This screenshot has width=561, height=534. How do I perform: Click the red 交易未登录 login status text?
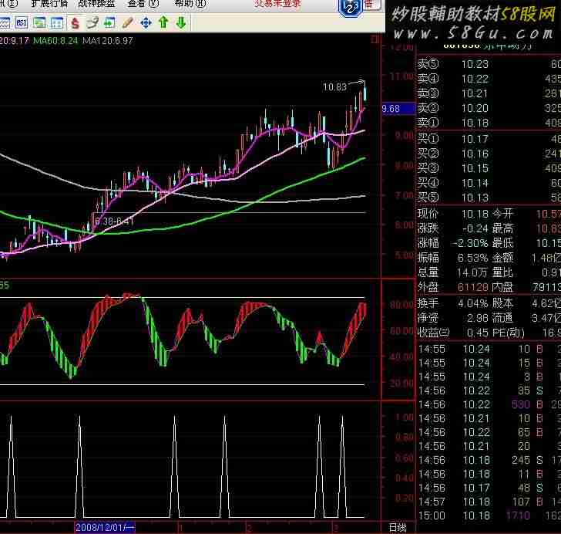tap(279, 4)
